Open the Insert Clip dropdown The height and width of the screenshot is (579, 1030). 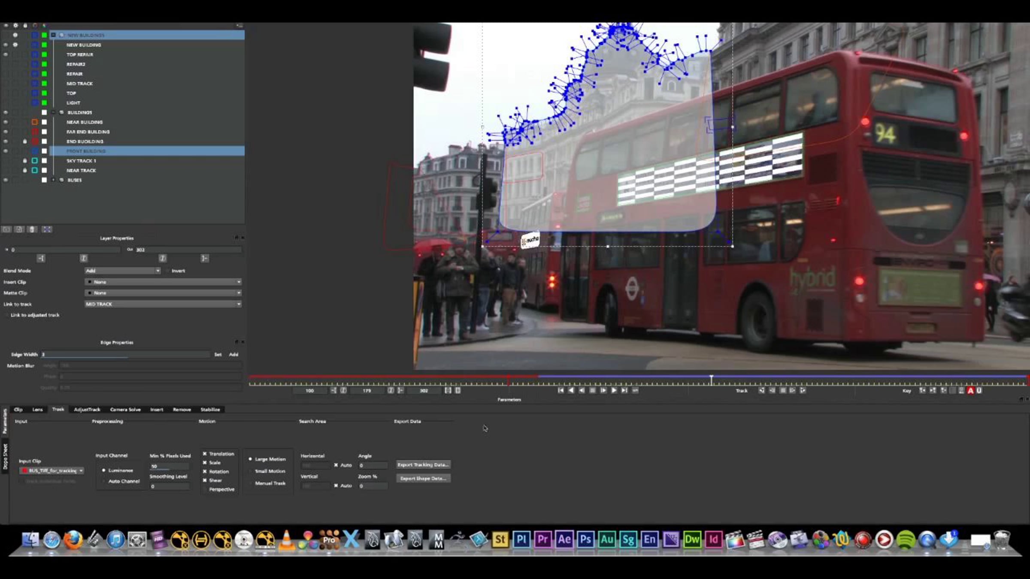click(x=163, y=282)
